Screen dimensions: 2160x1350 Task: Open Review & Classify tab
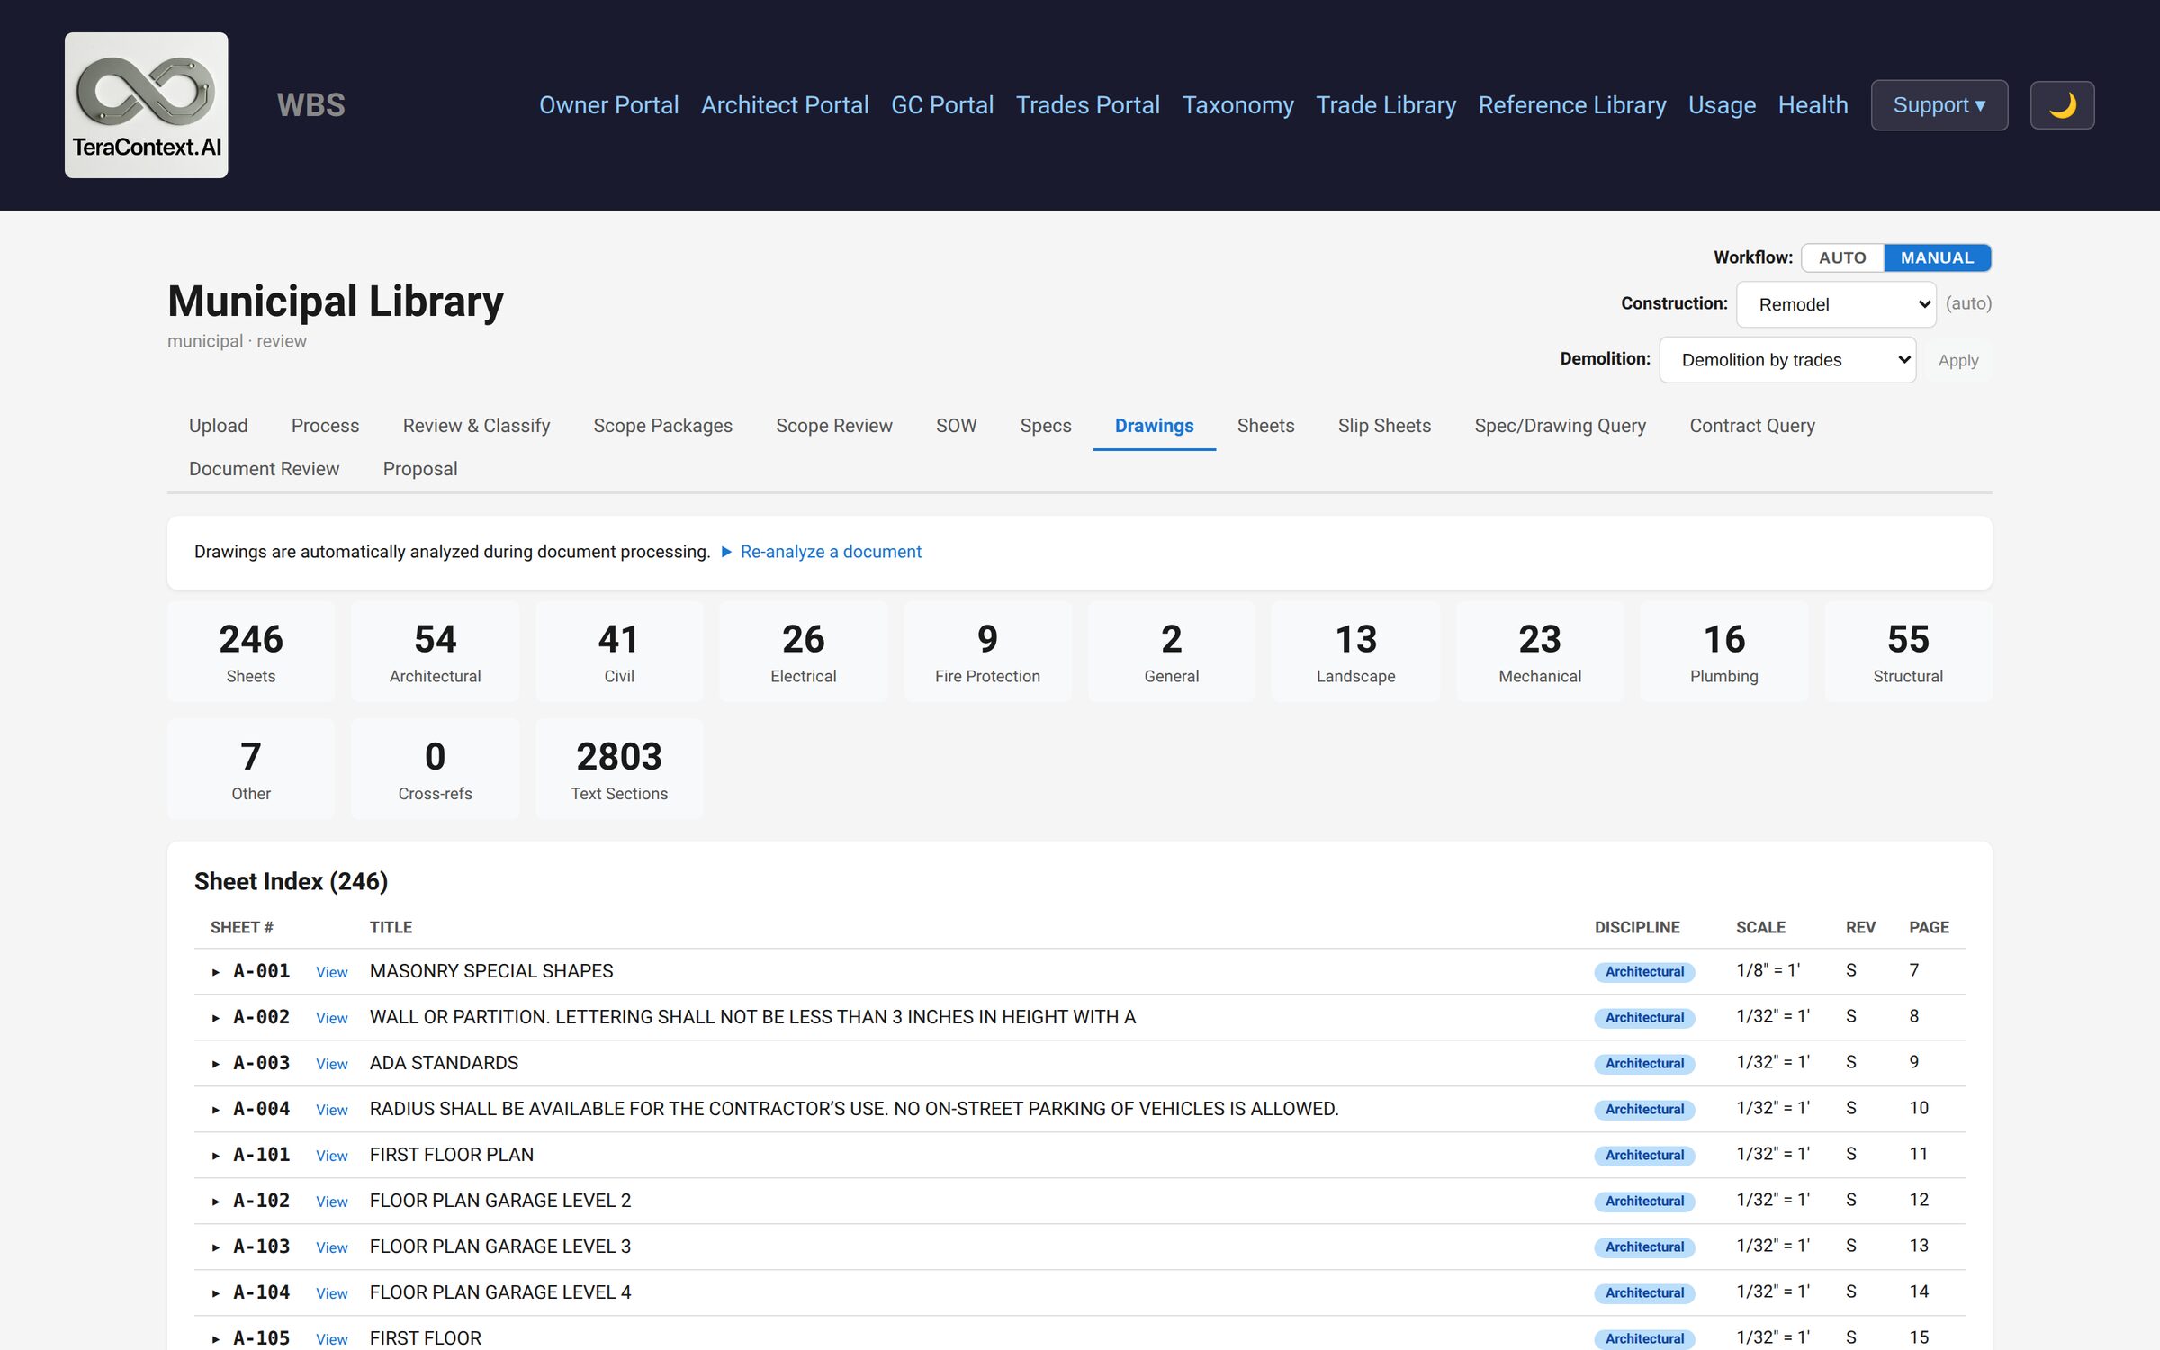(x=476, y=426)
